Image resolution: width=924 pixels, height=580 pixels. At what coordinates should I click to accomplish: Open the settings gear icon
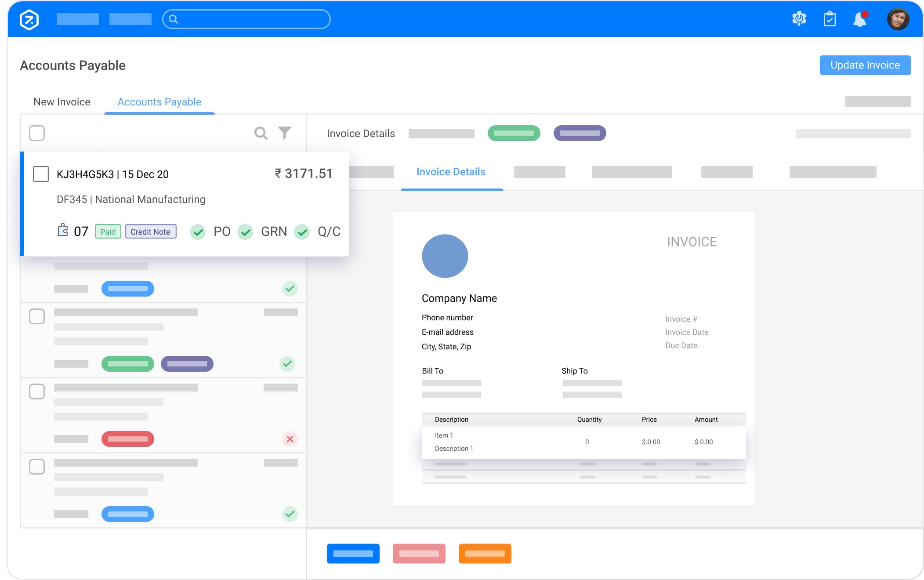click(799, 19)
